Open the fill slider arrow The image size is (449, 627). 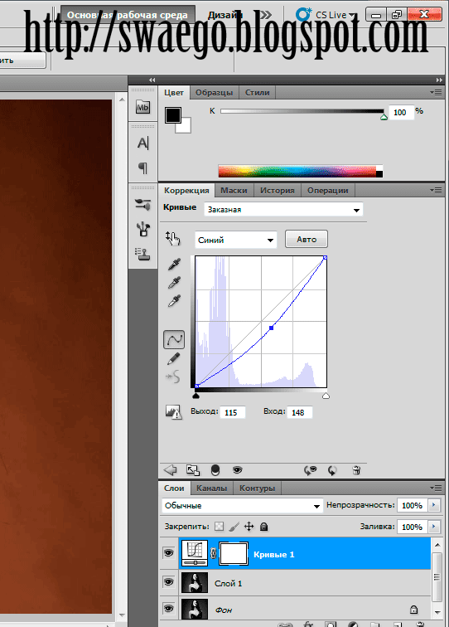pos(434,527)
